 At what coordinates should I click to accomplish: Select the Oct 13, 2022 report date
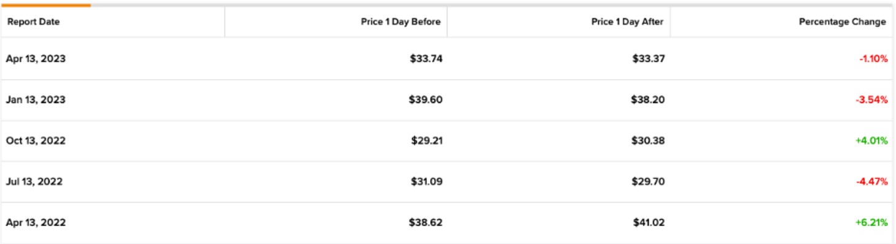pos(36,140)
